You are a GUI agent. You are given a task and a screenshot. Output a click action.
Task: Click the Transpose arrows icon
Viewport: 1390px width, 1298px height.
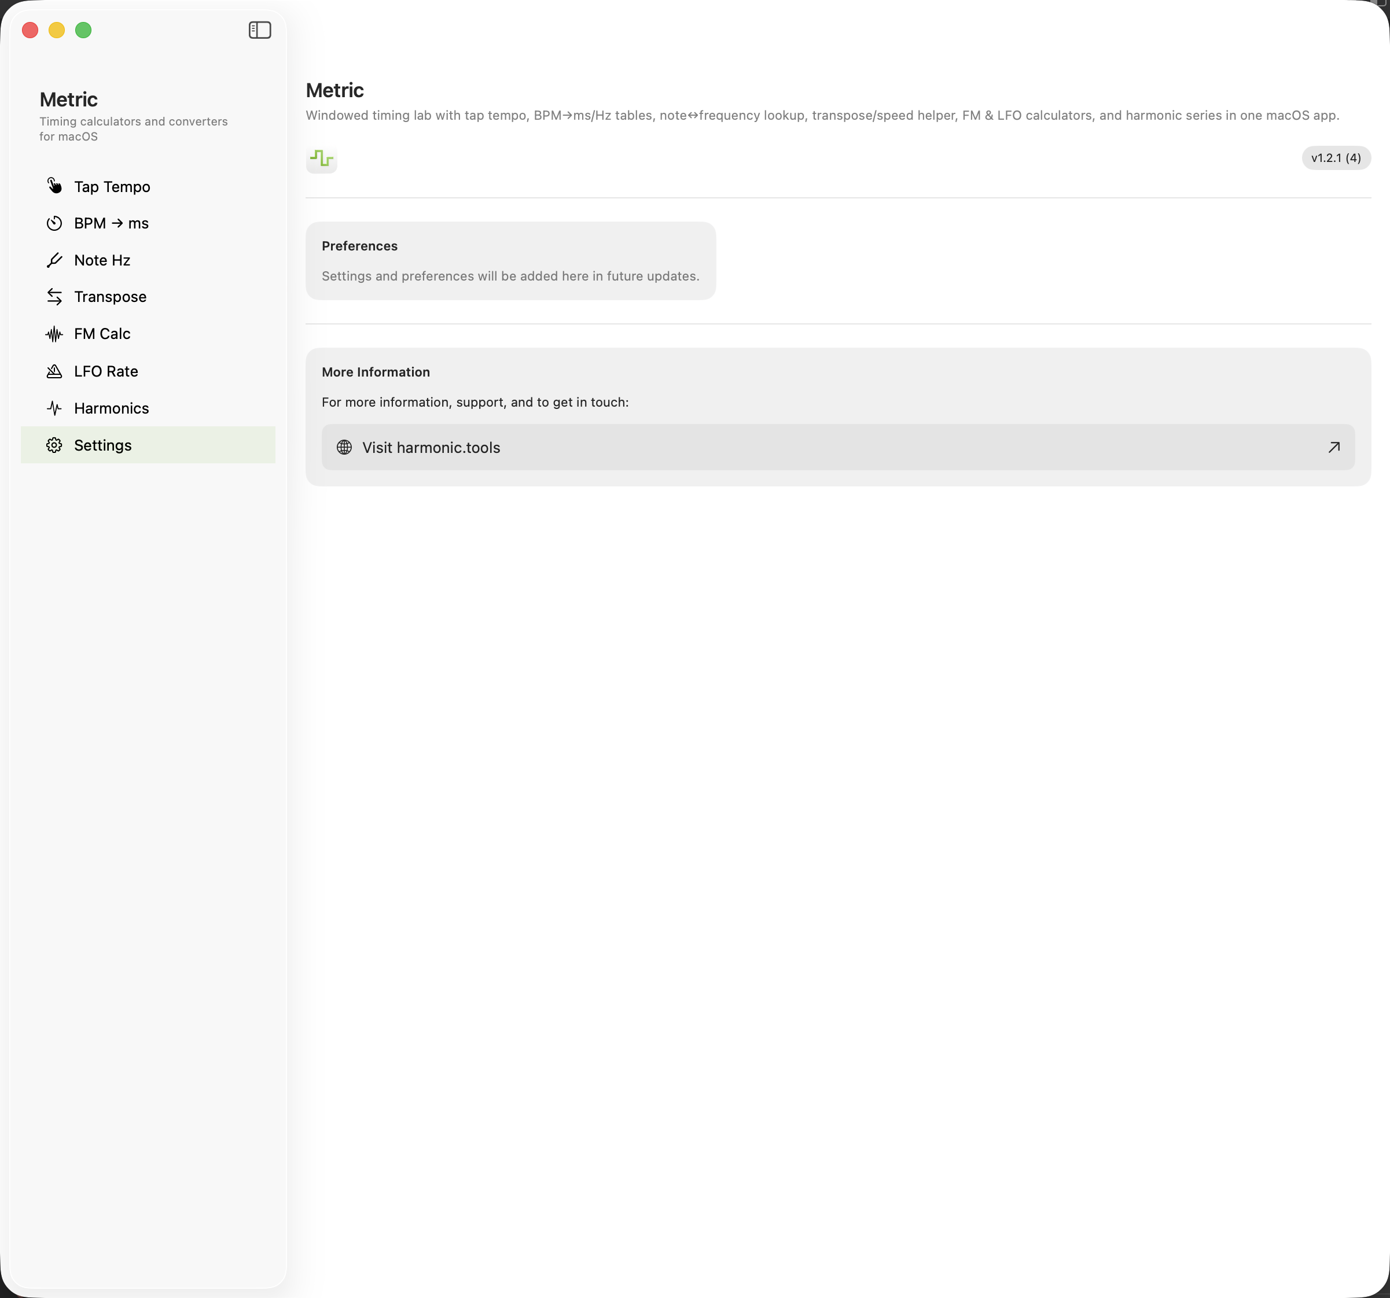55,296
